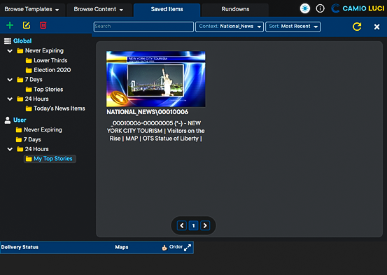Screen dimensions: 387x275
Task: Click the yellow refresh icon
Action: 357,27
